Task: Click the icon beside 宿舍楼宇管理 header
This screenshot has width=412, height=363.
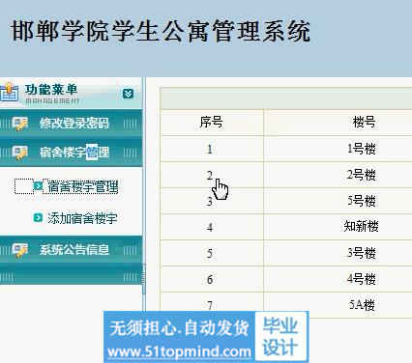Action: tap(20, 153)
